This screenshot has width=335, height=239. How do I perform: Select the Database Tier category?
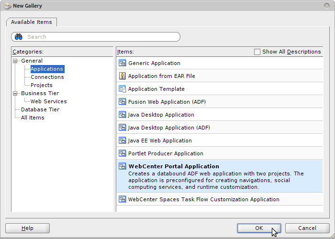[x=40, y=109]
